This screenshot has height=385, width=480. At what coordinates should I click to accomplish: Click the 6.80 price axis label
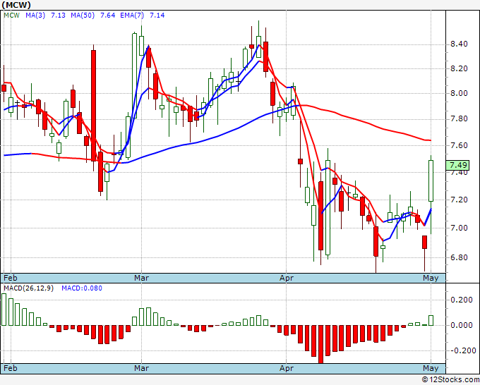point(460,257)
